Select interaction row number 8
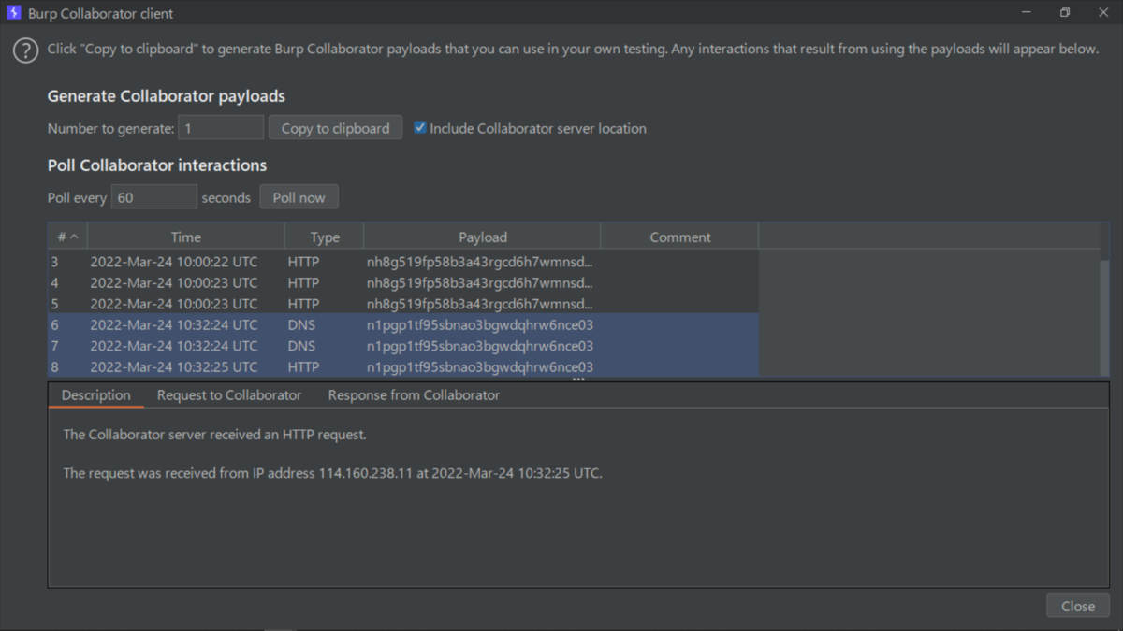 (x=403, y=366)
